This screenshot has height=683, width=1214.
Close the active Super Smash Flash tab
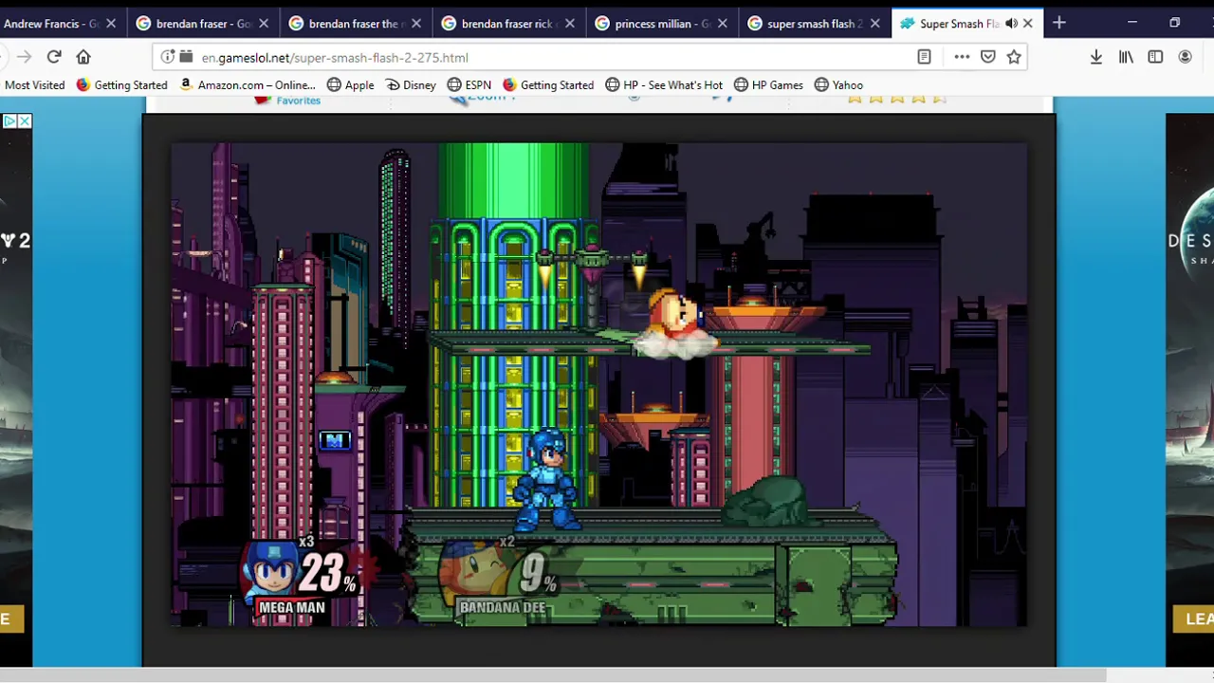click(1028, 24)
